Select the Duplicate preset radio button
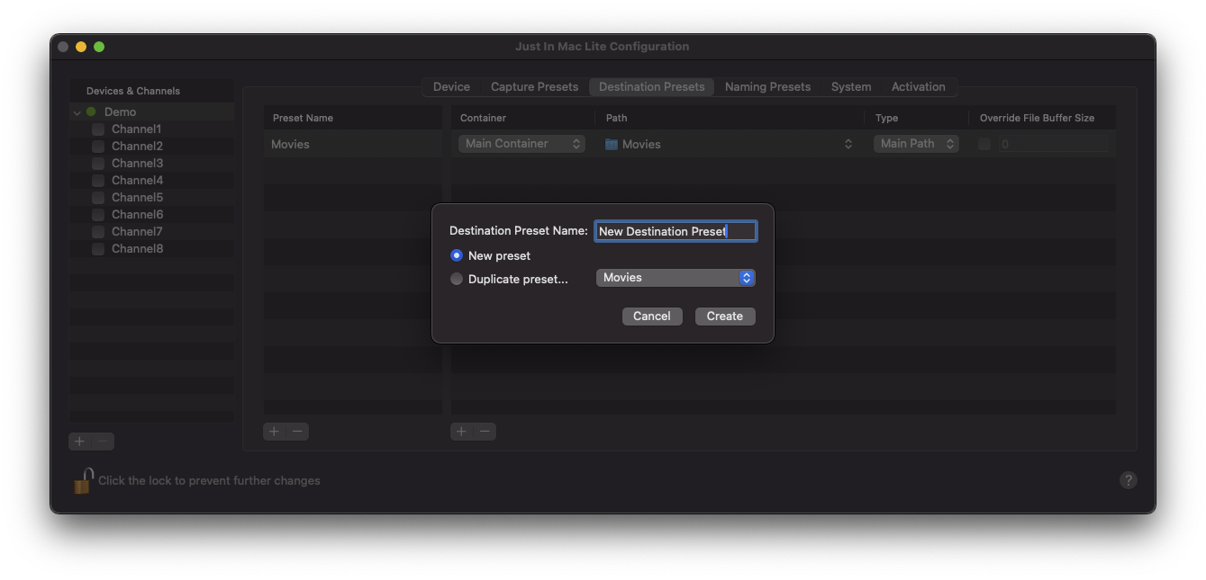Image resolution: width=1206 pixels, height=580 pixels. 457,279
